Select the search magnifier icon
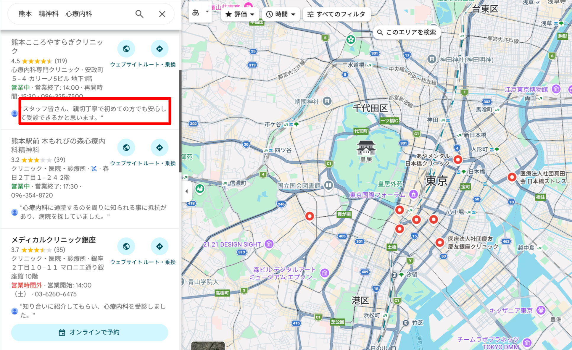Image resolution: width=572 pixels, height=350 pixels. coord(139,14)
